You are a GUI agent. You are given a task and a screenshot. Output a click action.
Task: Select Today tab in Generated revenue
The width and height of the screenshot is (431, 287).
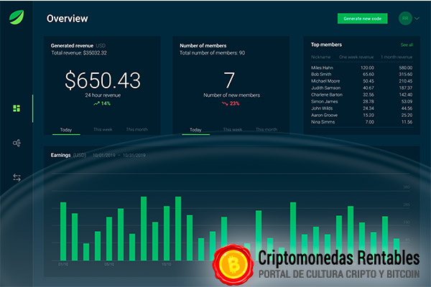click(x=66, y=130)
